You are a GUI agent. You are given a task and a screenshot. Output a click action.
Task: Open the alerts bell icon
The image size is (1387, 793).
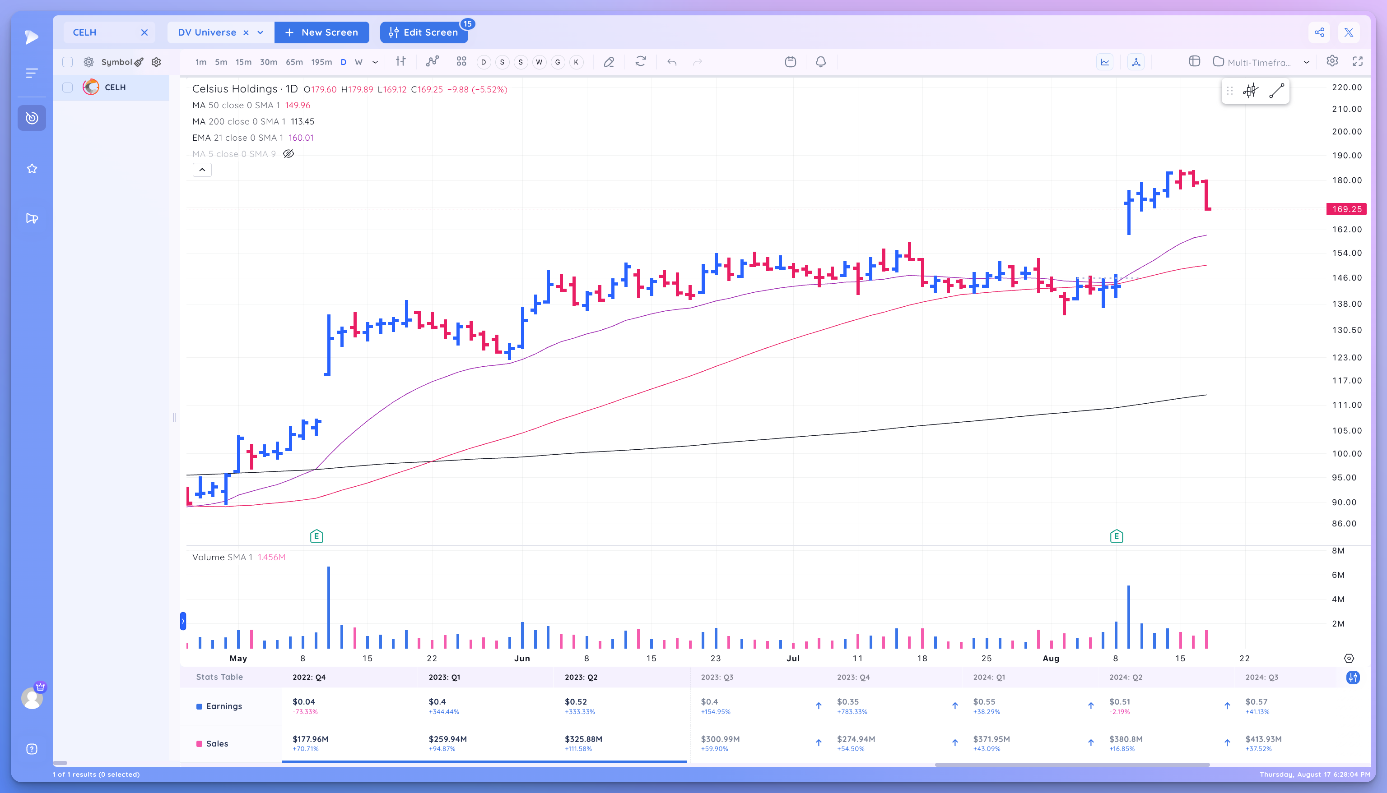(820, 61)
